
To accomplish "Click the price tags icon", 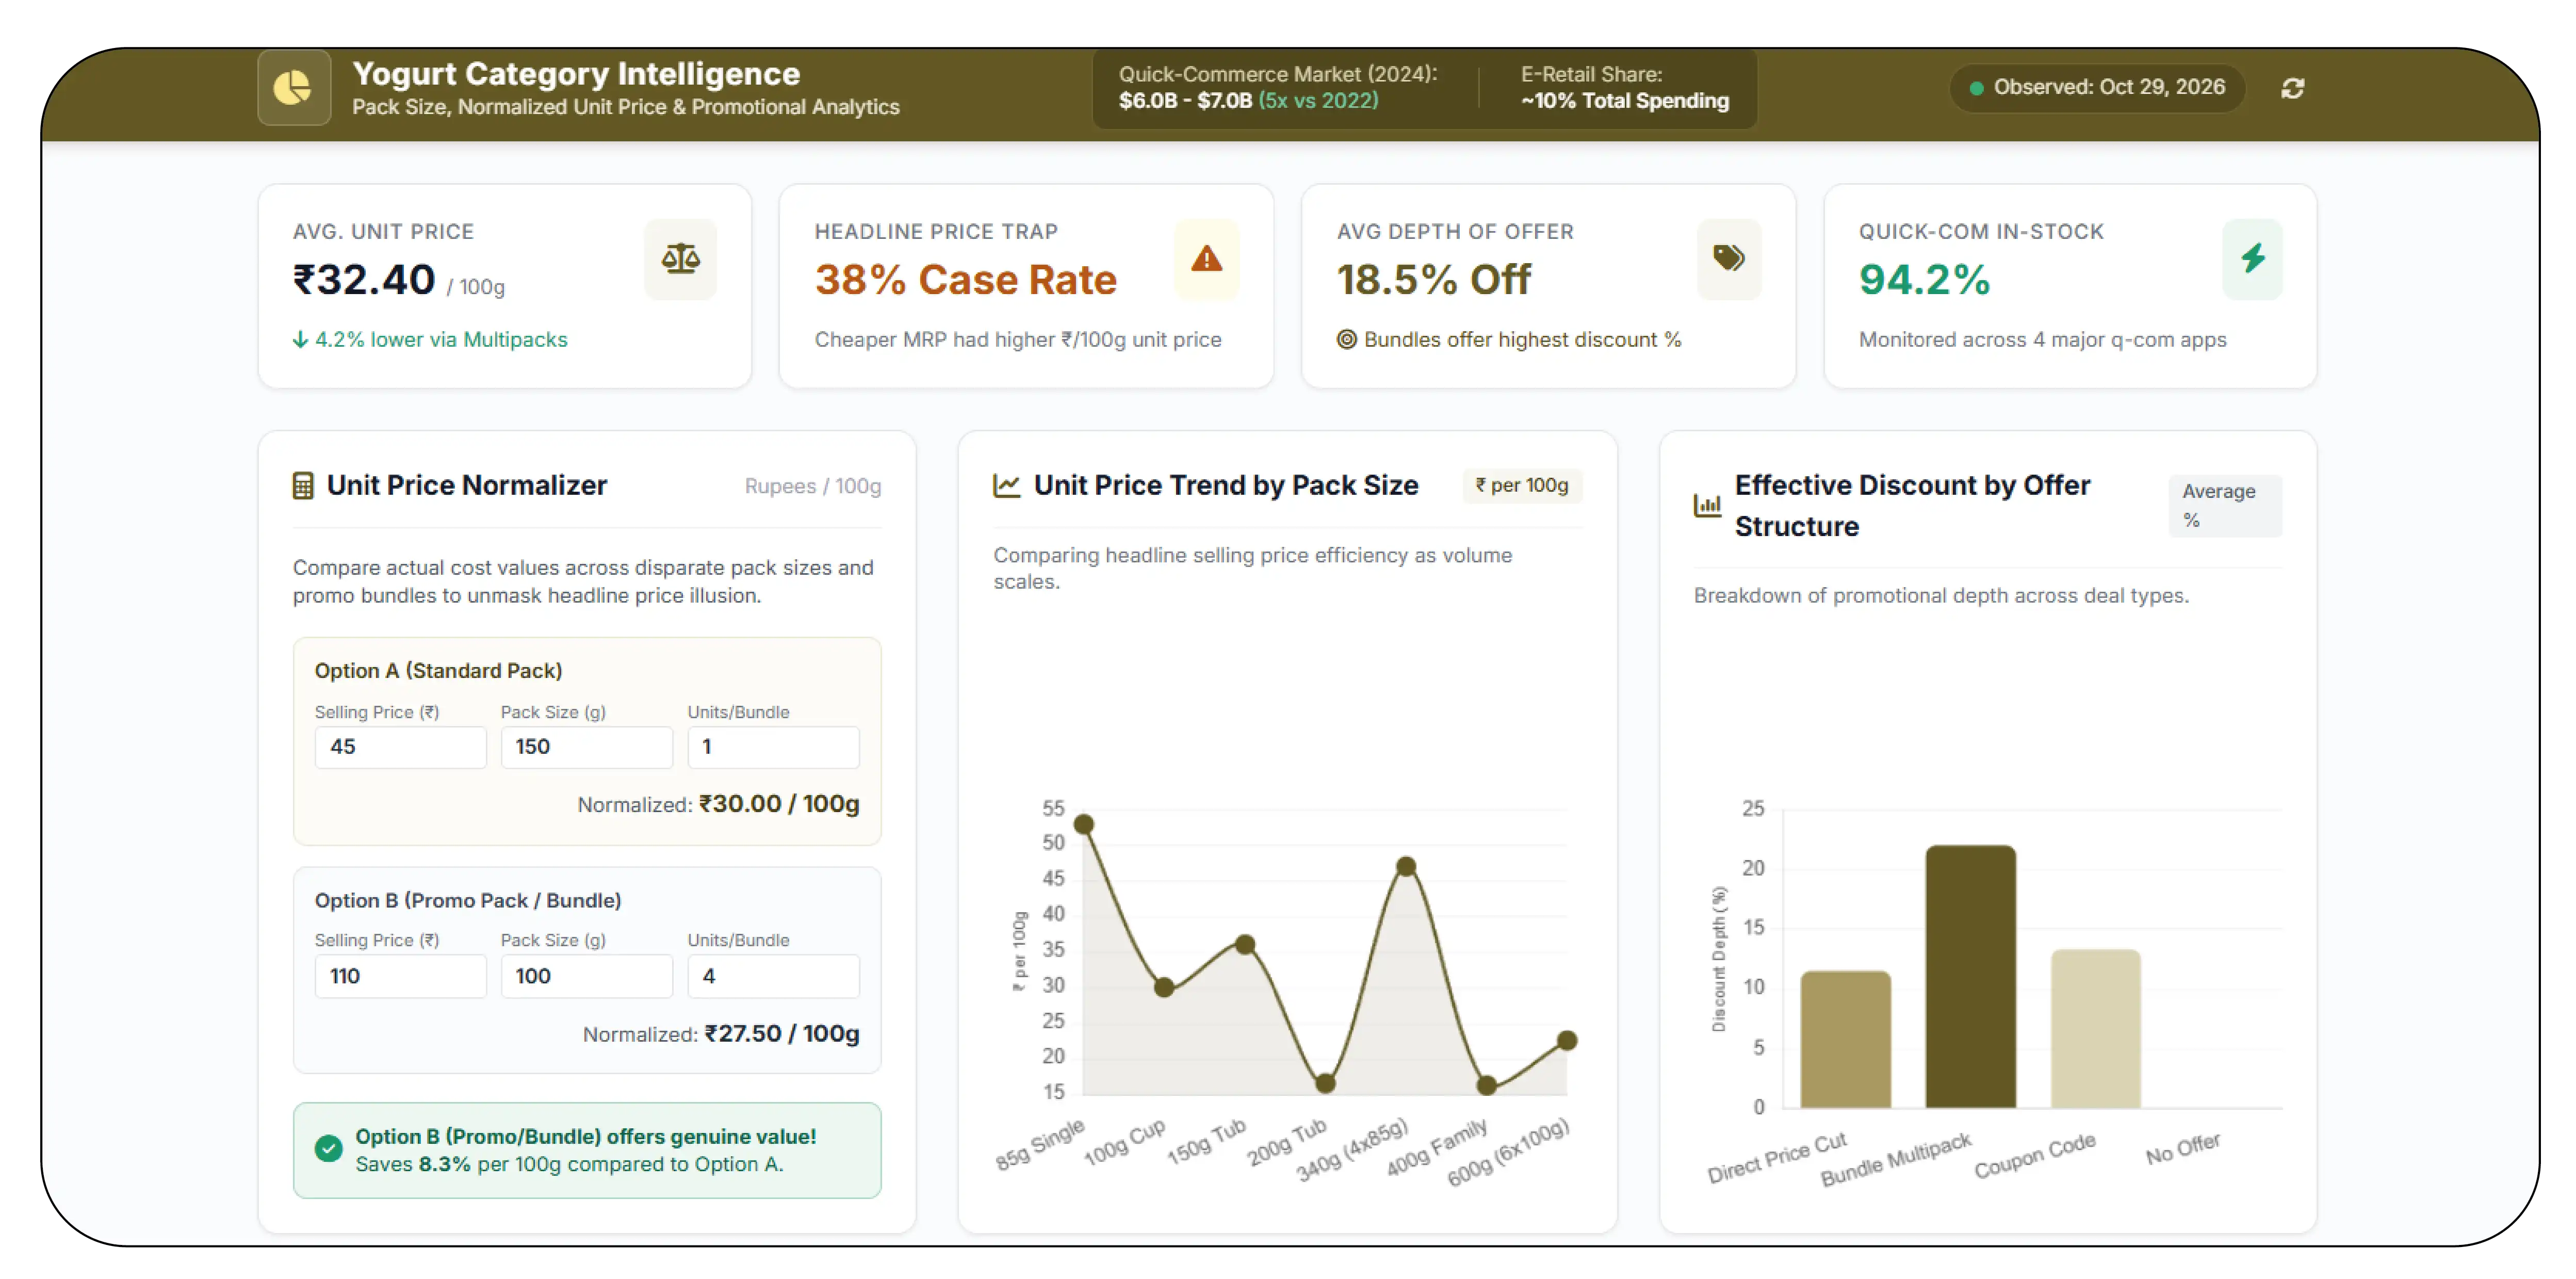I will point(1729,258).
